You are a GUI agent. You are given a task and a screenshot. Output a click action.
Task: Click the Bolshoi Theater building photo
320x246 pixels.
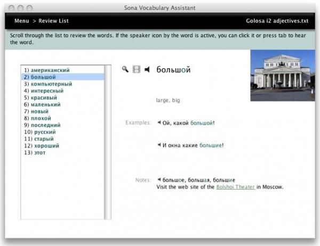[283, 76]
